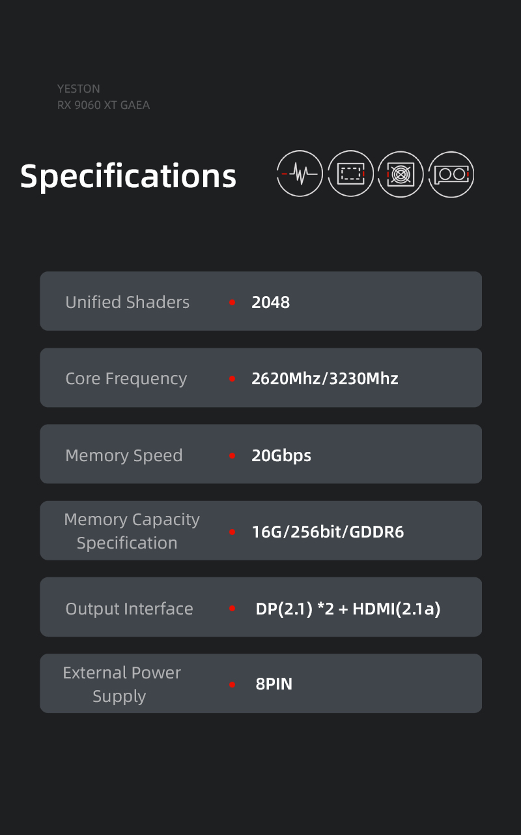The width and height of the screenshot is (521, 835).
Task: Click the cooling fan icon
Action: point(401,174)
